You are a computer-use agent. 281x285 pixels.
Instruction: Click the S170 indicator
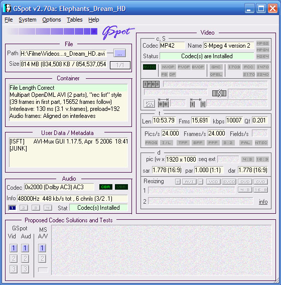coord(249,74)
